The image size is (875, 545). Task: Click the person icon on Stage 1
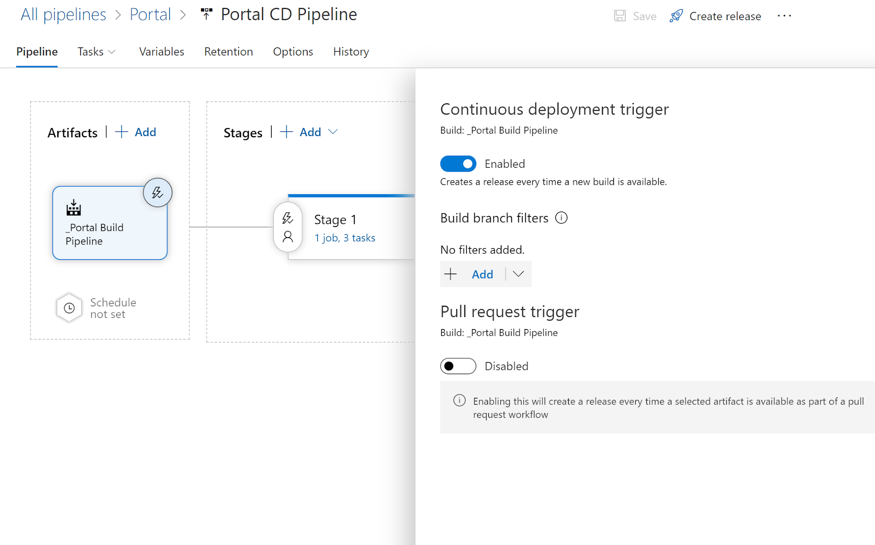coord(288,235)
